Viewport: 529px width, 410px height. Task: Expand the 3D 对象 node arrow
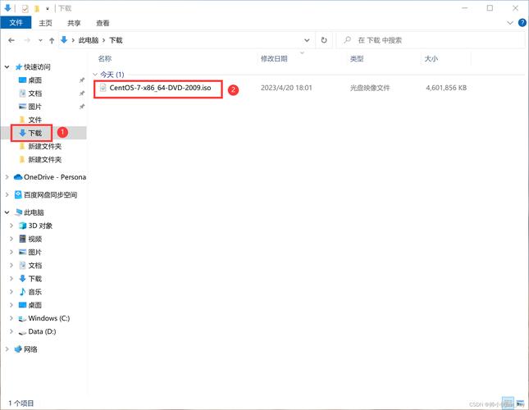11,225
